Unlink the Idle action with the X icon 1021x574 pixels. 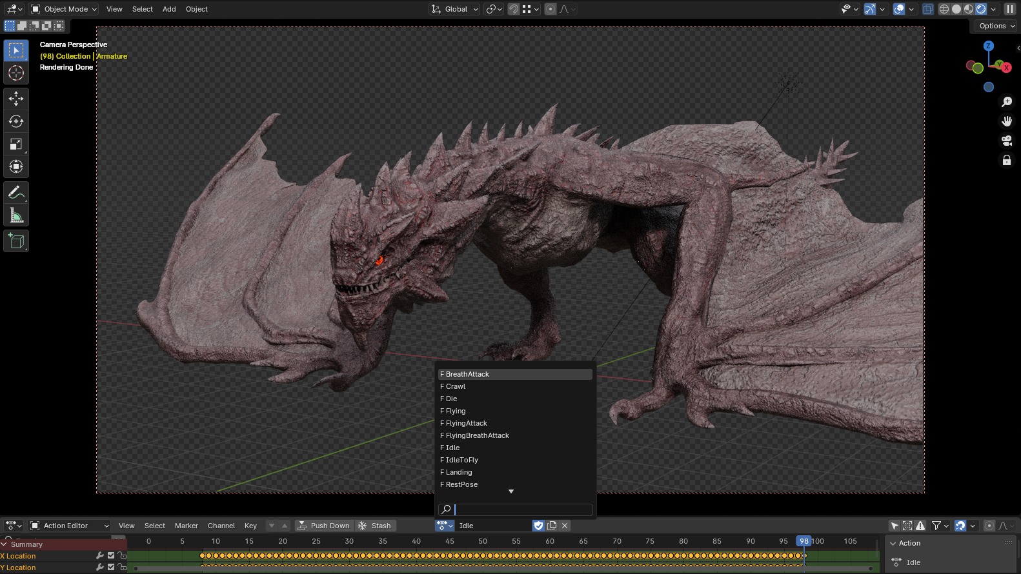coord(565,526)
